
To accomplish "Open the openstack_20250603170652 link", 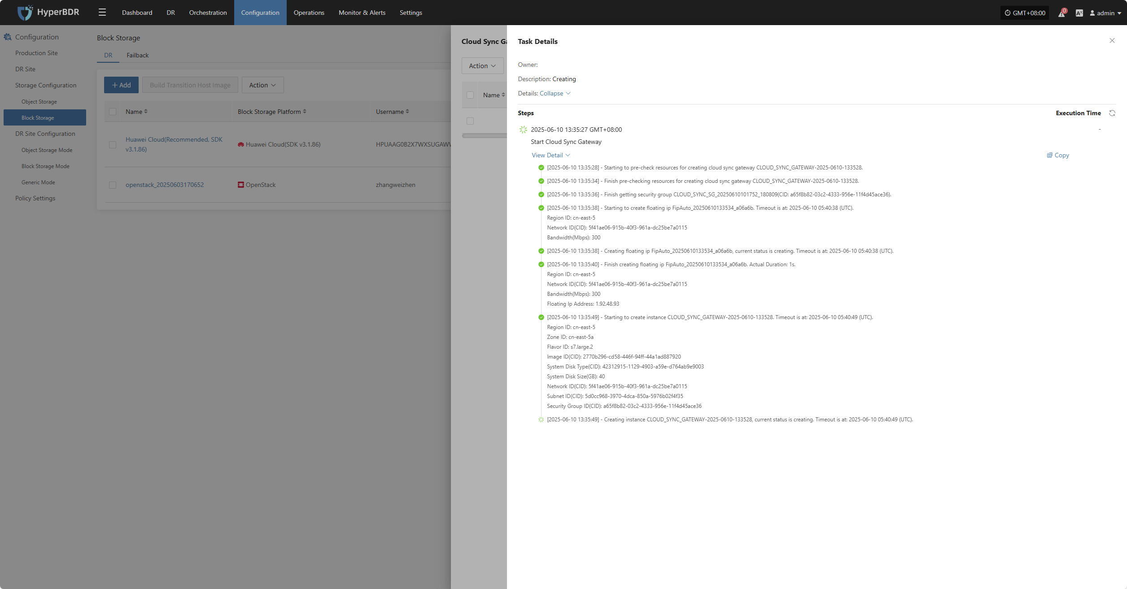I will coord(165,185).
